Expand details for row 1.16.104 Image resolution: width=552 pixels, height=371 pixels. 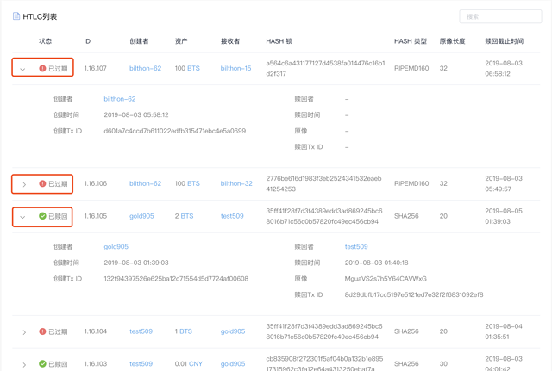pos(23,332)
